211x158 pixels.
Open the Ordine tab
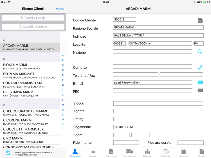[202, 153]
